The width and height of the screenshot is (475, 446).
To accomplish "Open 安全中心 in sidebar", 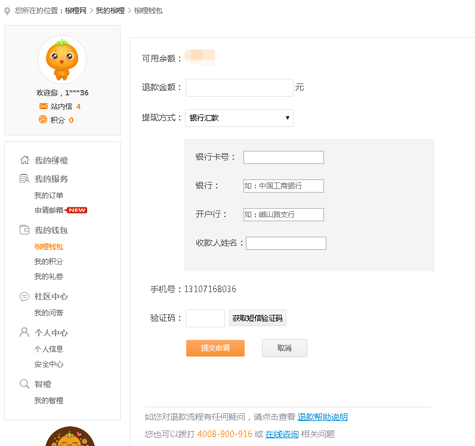I will point(49,364).
